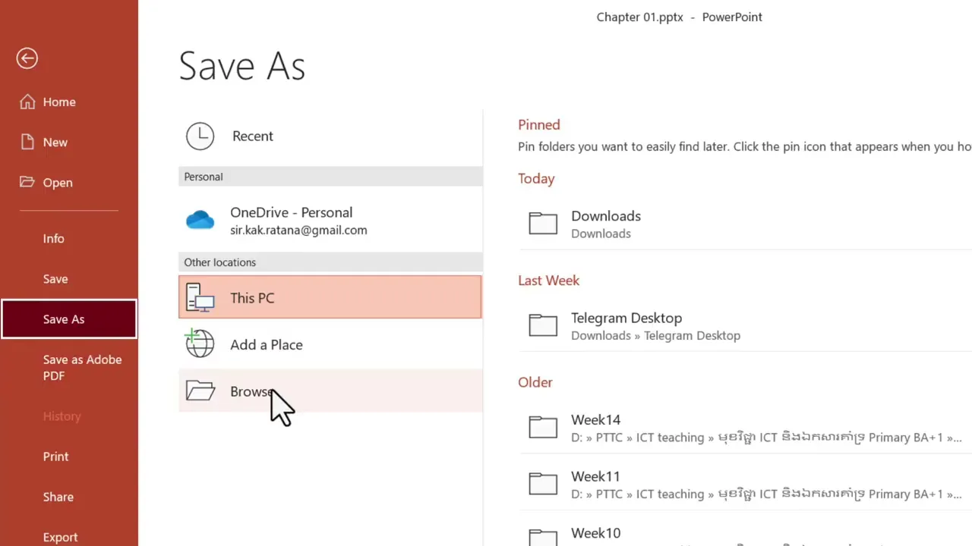Click the Downloads path under Downloads folder
The height and width of the screenshot is (546, 972).
click(x=601, y=234)
